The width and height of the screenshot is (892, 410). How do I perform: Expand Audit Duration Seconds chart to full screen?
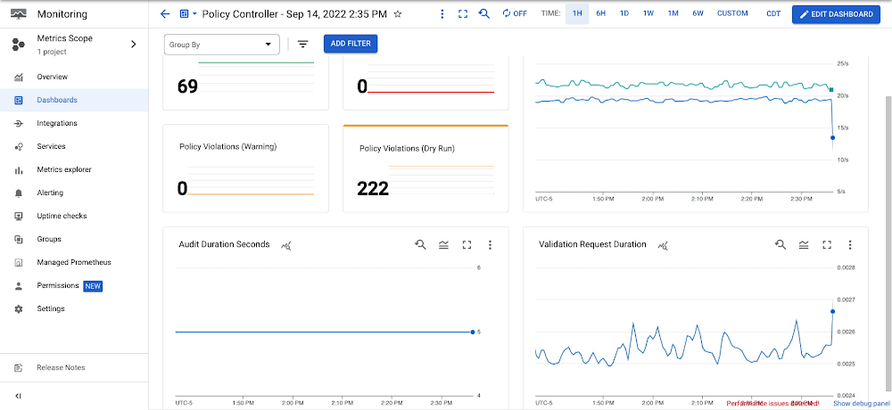pyautogui.click(x=467, y=245)
